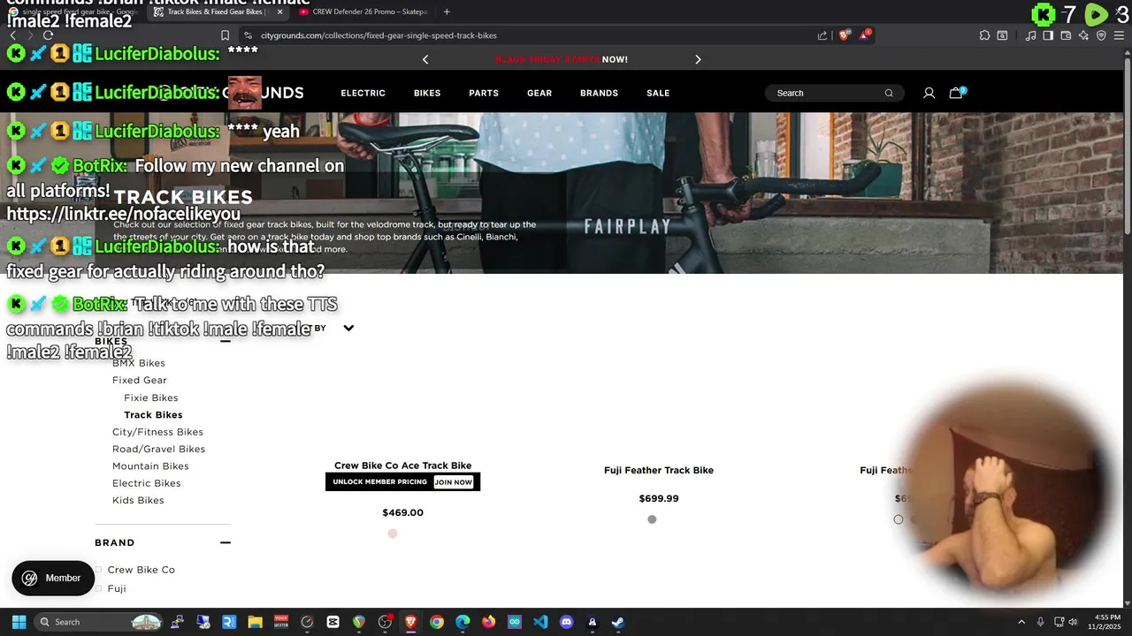Select Mountain Bikes category
The image size is (1132, 636).
(x=150, y=466)
